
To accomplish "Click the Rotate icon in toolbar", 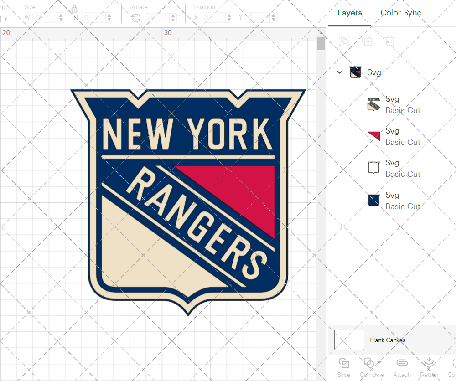I will point(136,18).
